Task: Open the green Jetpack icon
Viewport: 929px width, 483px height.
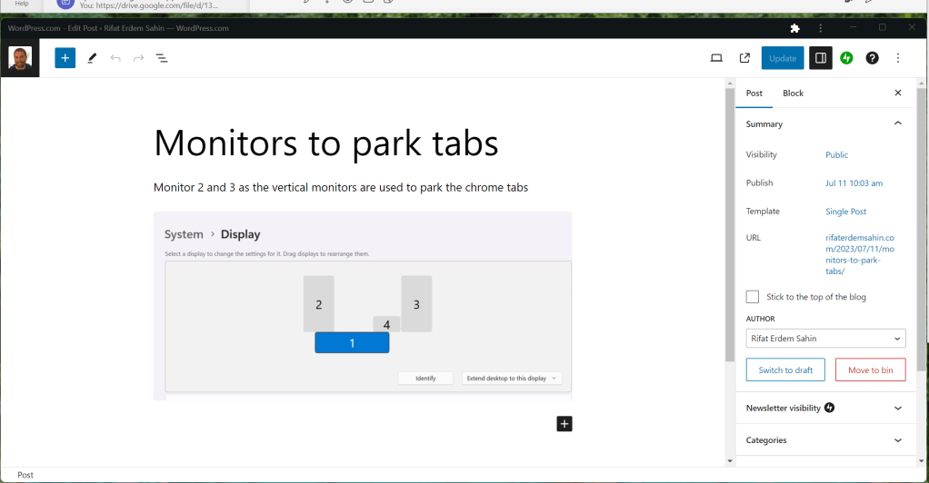Action: tap(846, 58)
